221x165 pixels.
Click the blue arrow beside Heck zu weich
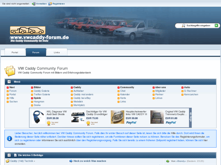pos(71,161)
